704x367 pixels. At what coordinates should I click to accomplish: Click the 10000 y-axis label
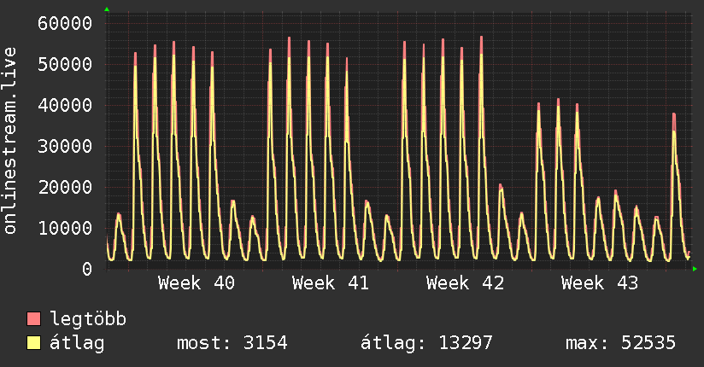point(65,229)
